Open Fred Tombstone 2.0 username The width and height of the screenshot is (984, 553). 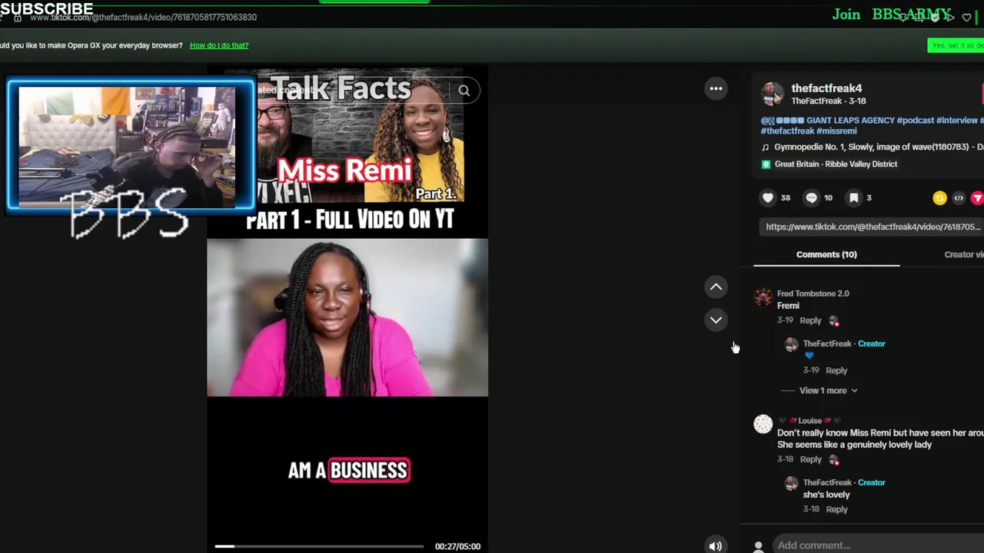point(813,293)
